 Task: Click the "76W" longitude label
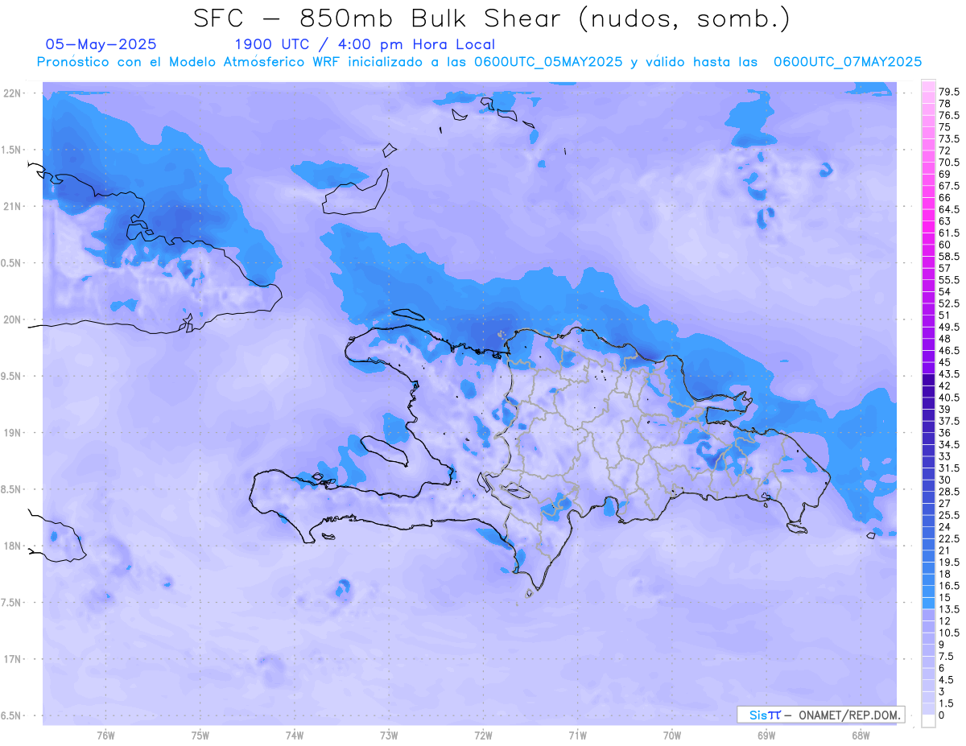click(x=105, y=735)
